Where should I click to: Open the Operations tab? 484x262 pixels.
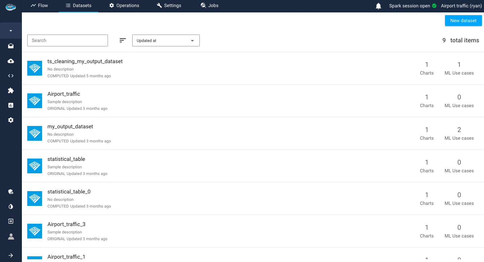coord(124,5)
